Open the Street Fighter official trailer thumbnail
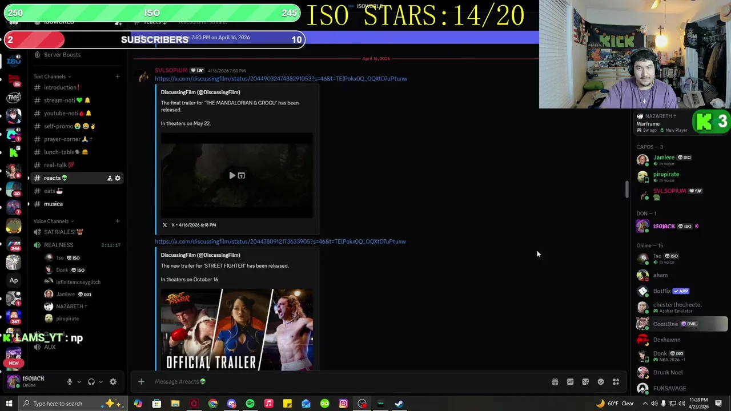This screenshot has height=411, width=731. (237, 329)
